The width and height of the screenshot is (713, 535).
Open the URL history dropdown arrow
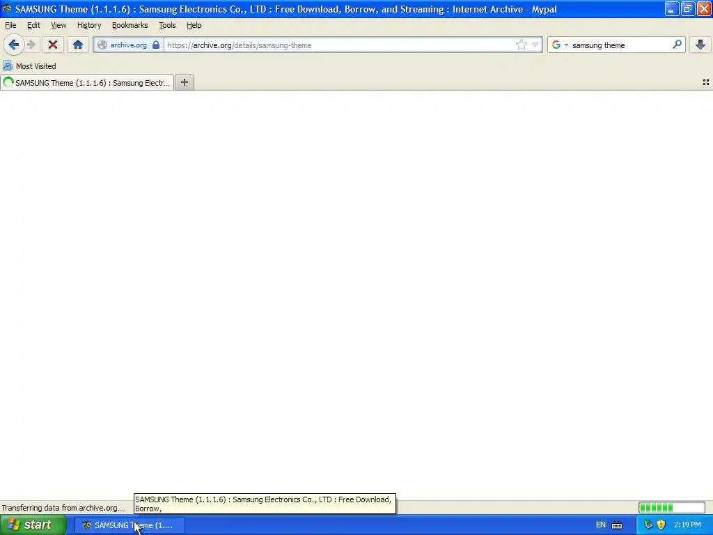tap(535, 45)
